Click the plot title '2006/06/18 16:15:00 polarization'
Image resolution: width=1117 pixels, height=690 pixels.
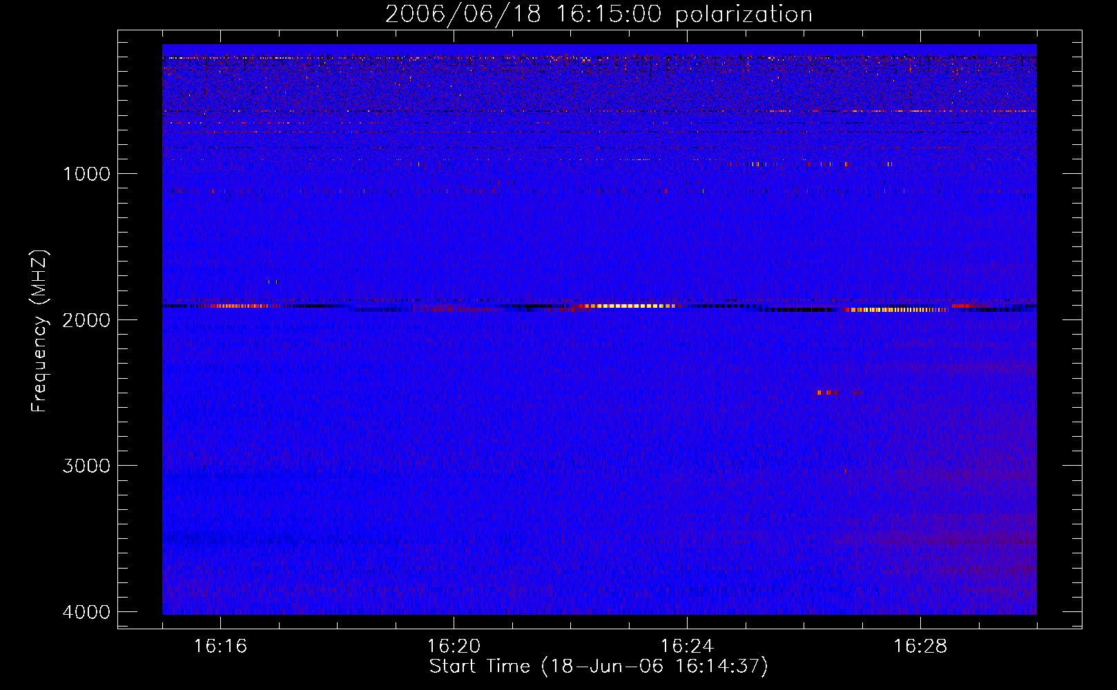click(x=599, y=14)
